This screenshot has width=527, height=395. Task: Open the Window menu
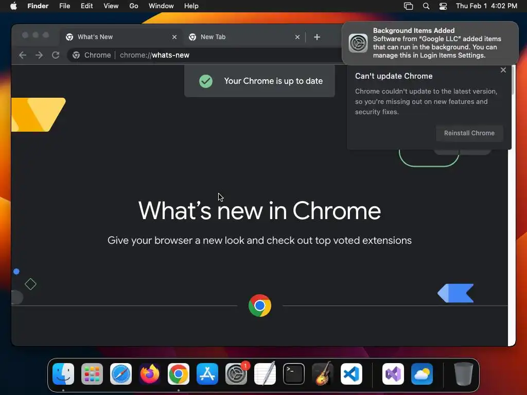click(161, 6)
